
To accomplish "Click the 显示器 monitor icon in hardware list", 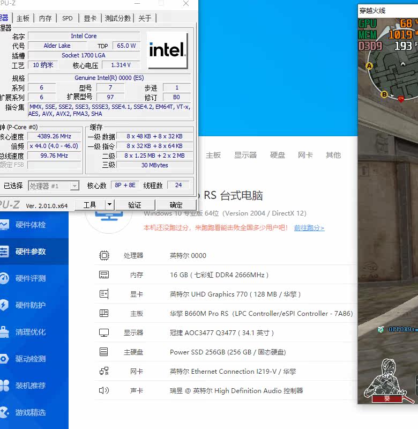I will pos(104,332).
